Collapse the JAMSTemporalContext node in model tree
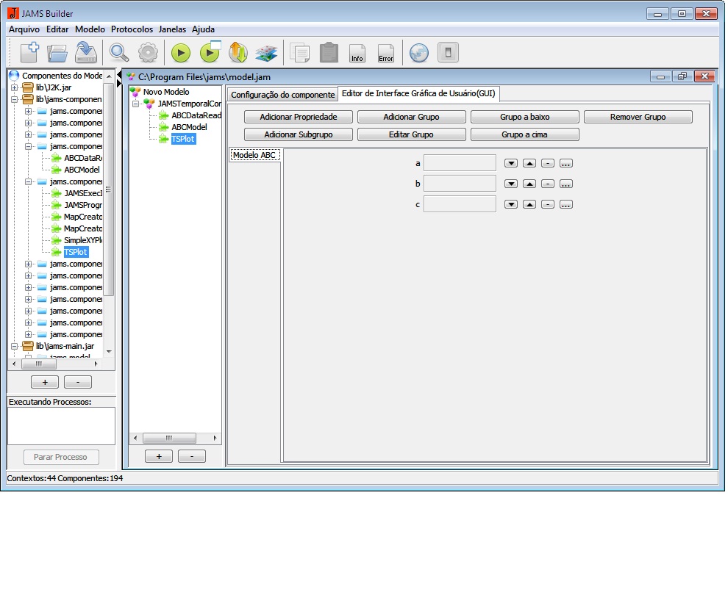Screen dimensions: 728x595 (136, 104)
